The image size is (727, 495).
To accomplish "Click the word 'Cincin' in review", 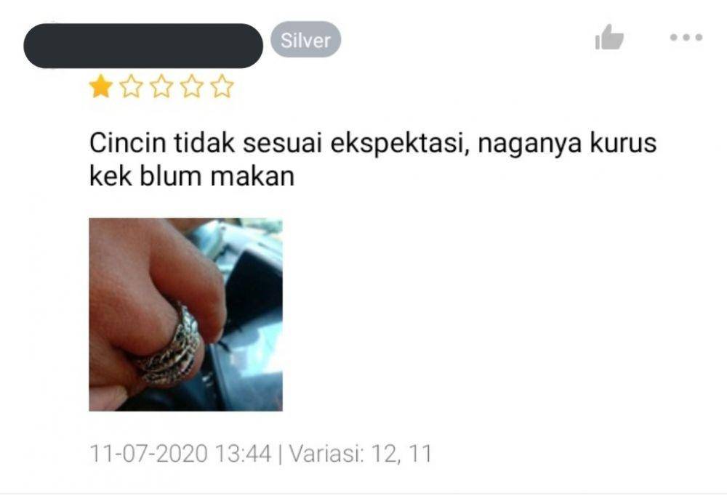I will pos(127,142).
